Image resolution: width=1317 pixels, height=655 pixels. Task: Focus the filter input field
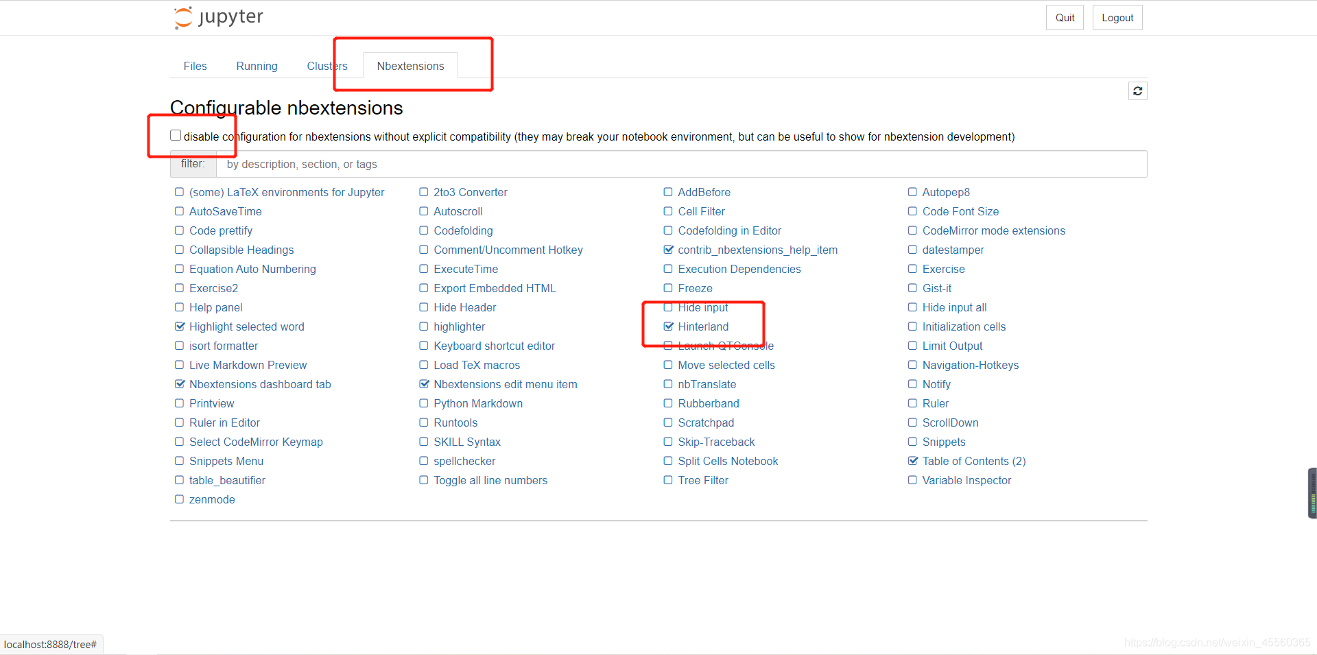point(681,164)
